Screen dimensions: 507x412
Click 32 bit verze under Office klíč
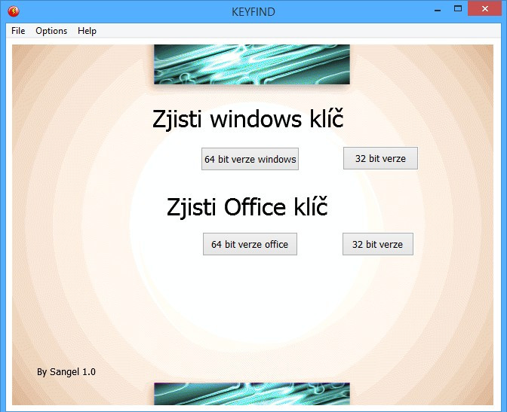click(378, 244)
